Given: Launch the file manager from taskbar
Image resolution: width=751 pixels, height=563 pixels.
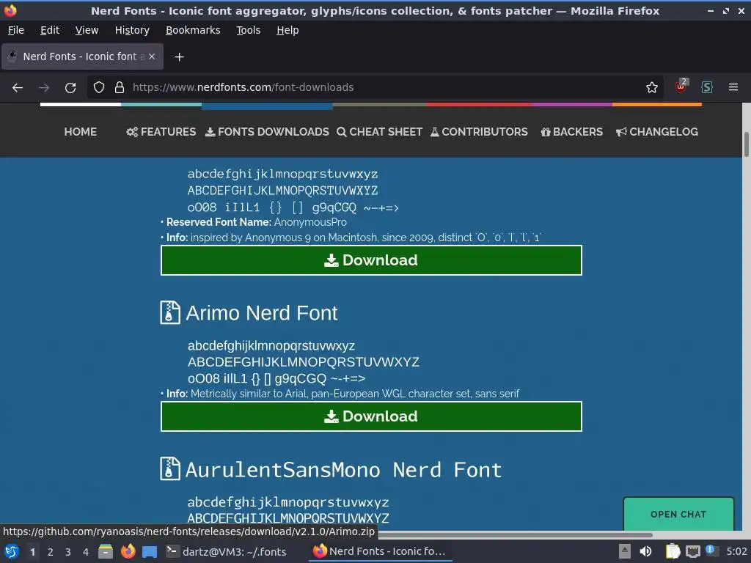Looking at the screenshot, I should click(106, 551).
